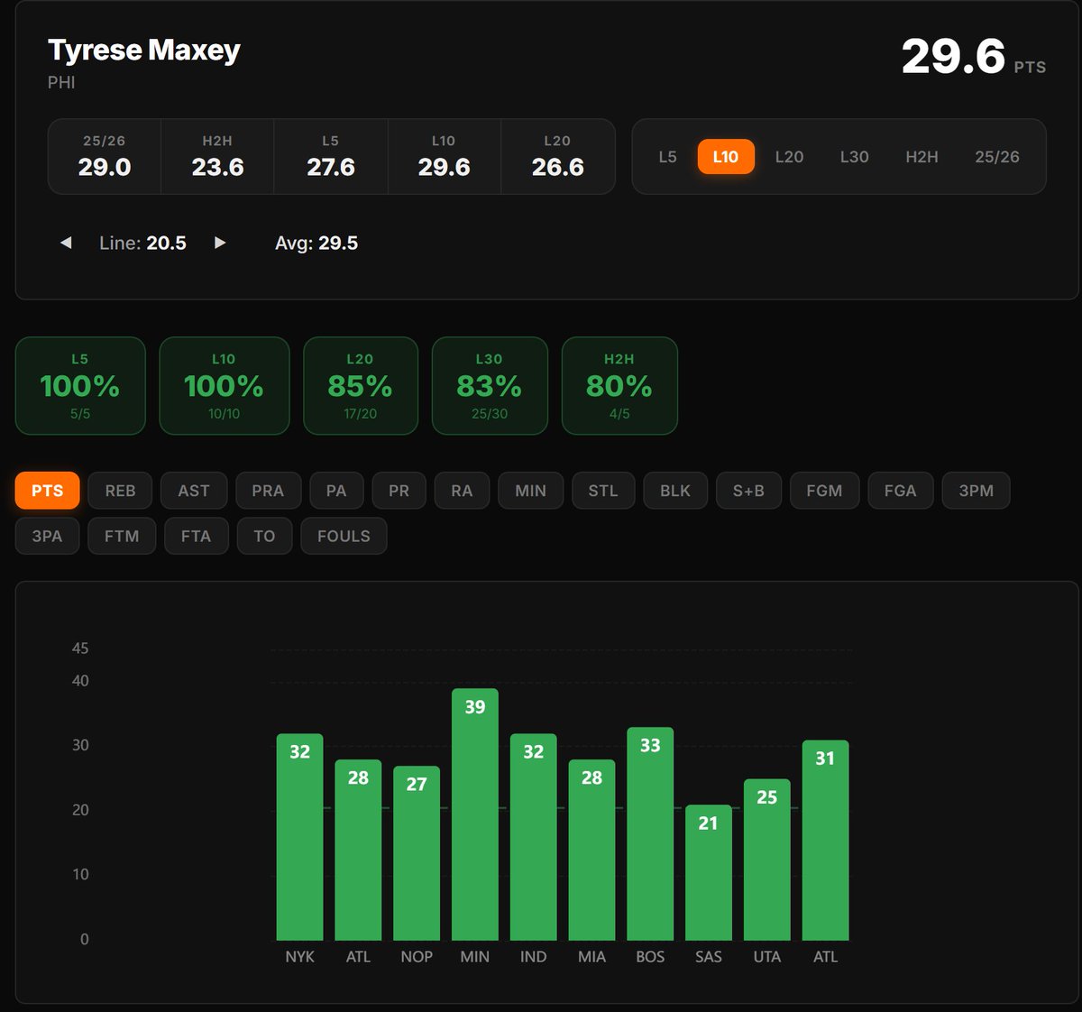Click the Tyrese Maxey player name

click(144, 51)
